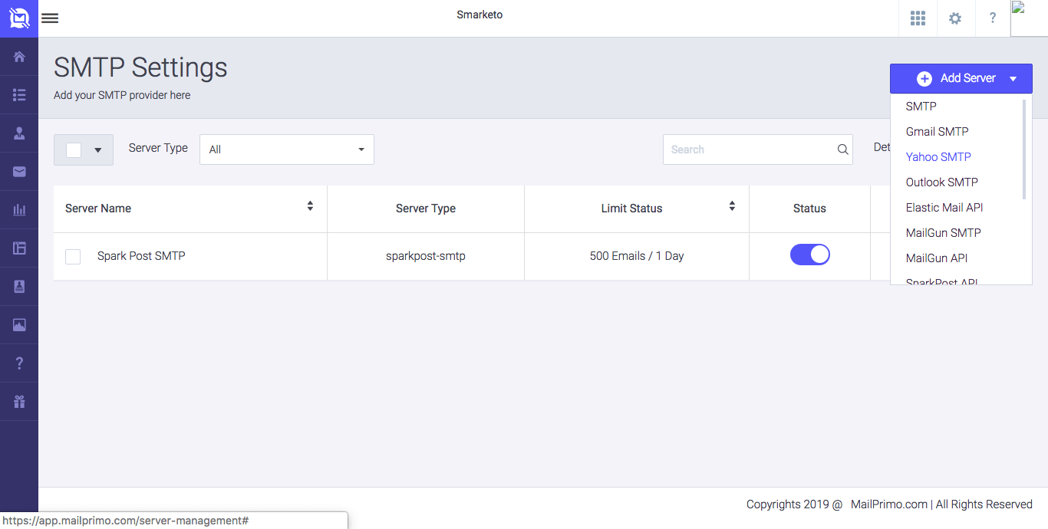Screen dimensions: 1048x529
Task: Open the apps grid icon in header
Action: click(x=918, y=18)
